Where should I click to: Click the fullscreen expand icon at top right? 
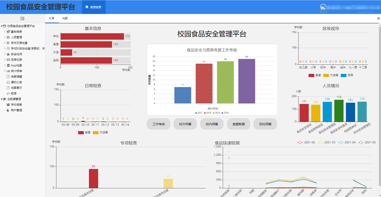pos(378,18)
